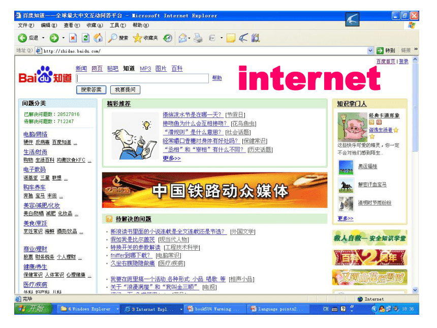Screen dimensions: 437x328
Task: Click the 我要提问 button
Action: click(125, 90)
